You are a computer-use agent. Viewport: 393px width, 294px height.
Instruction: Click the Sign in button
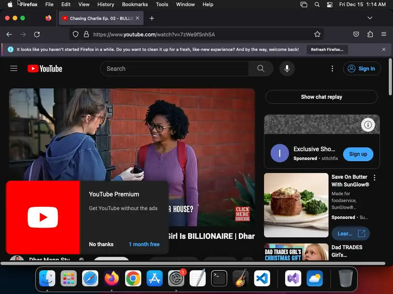coord(362,69)
